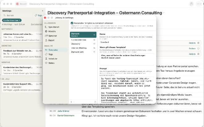Screen dimensions: 204x127
Task: Open Status section in settings sidebar
Action: pos(56,63)
